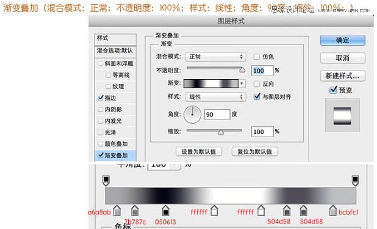The width and height of the screenshot is (377, 229).
Task: Enable the 纹理 checkbox
Action: click(108, 86)
